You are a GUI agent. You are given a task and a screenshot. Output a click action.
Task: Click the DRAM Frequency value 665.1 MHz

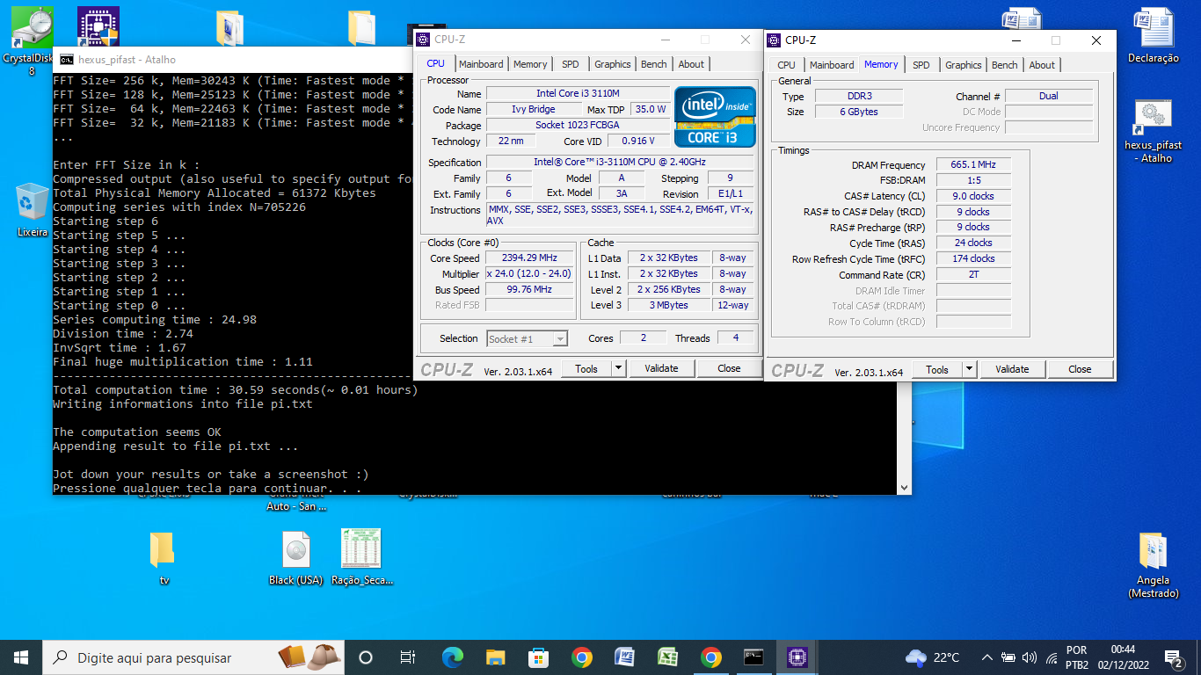pos(973,164)
